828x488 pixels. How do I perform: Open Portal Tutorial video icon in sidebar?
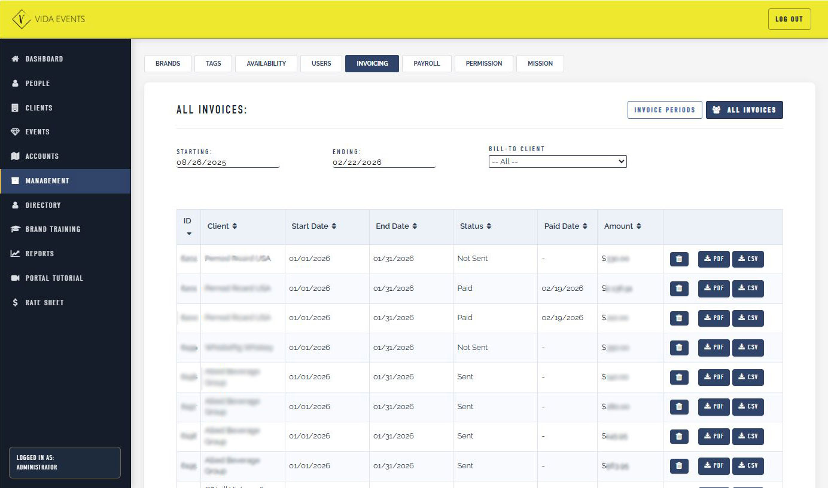tap(16, 278)
